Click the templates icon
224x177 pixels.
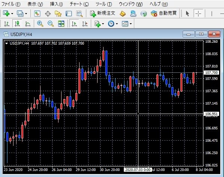coord(125,24)
